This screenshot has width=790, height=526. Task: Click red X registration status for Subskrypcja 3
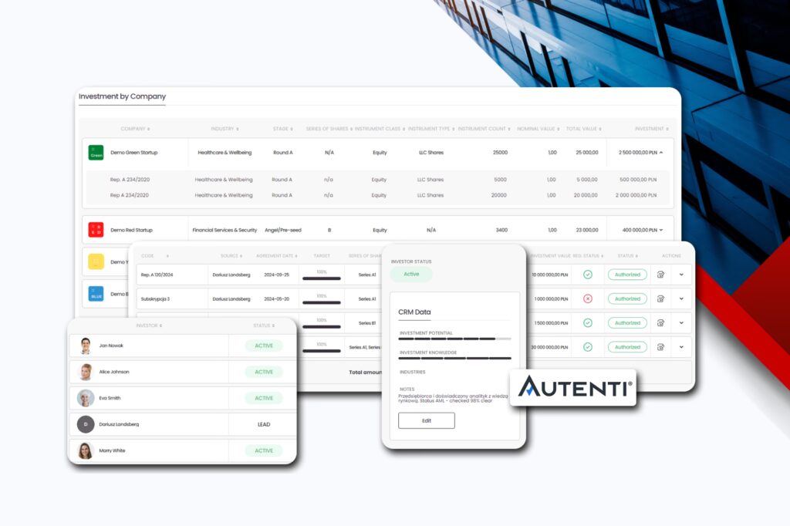(x=588, y=298)
